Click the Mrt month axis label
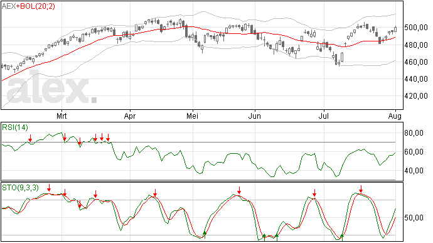 tap(61, 116)
